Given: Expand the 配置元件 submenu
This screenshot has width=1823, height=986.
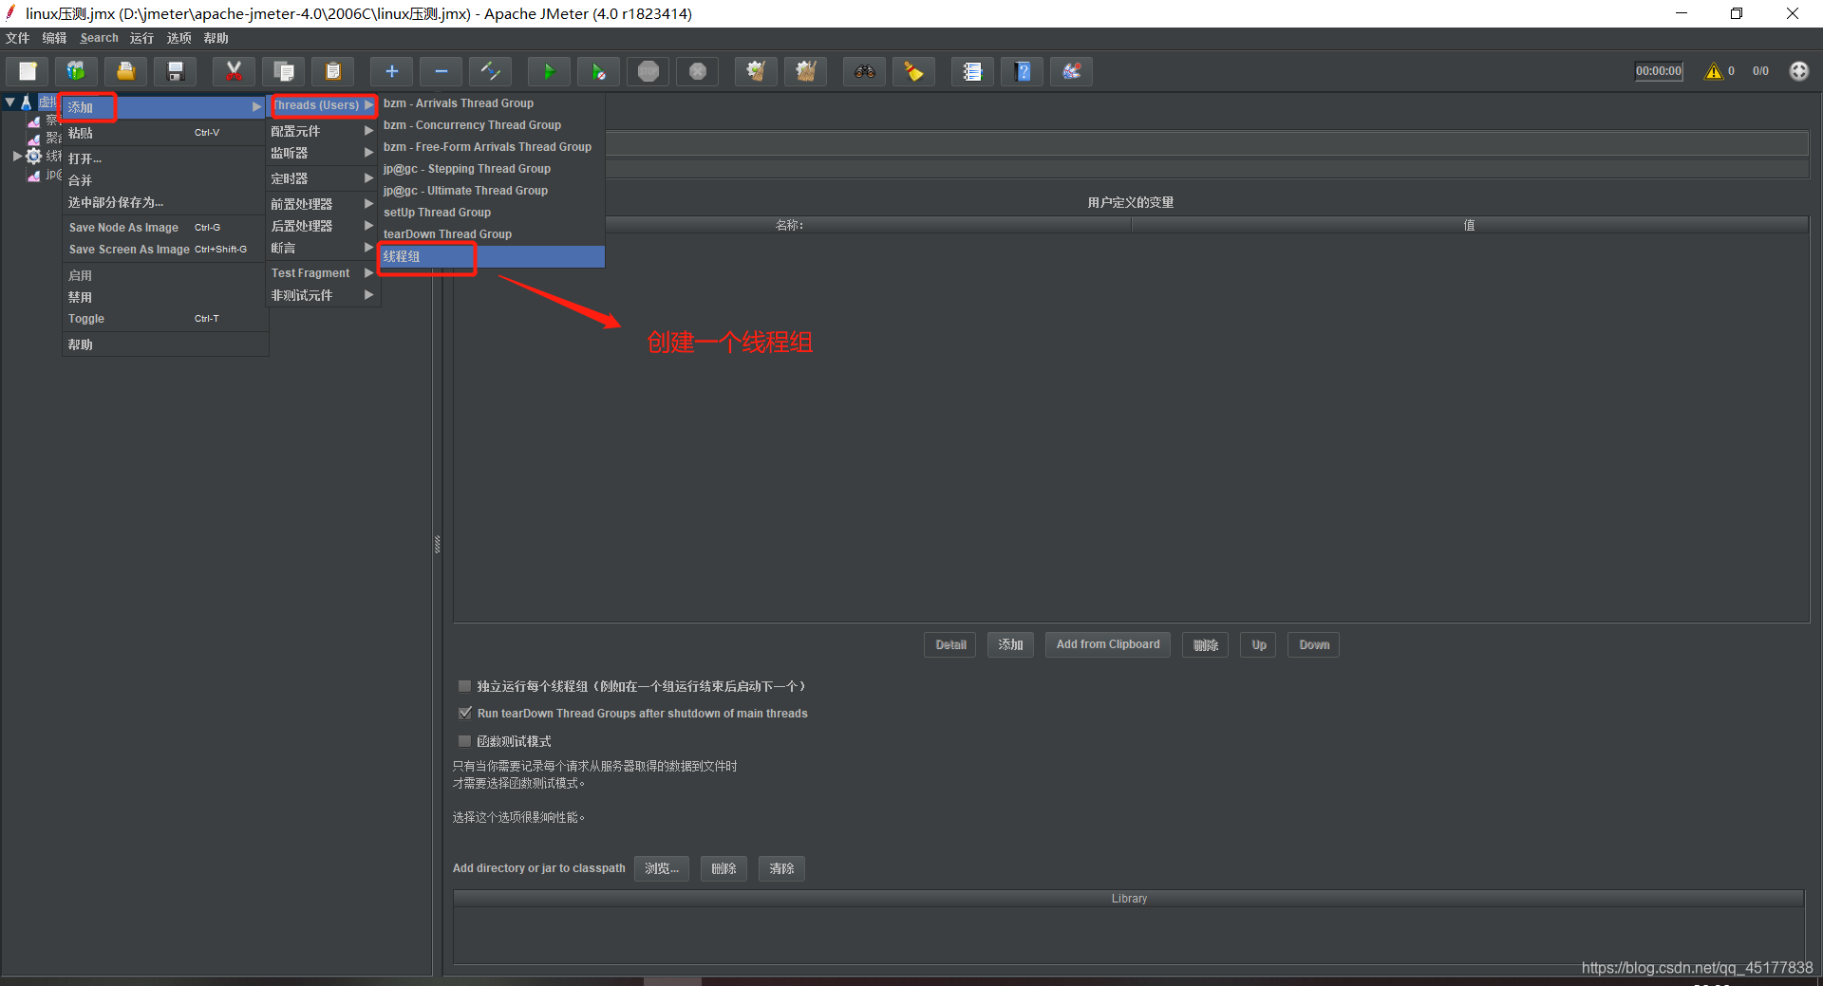Looking at the screenshot, I should point(322,131).
